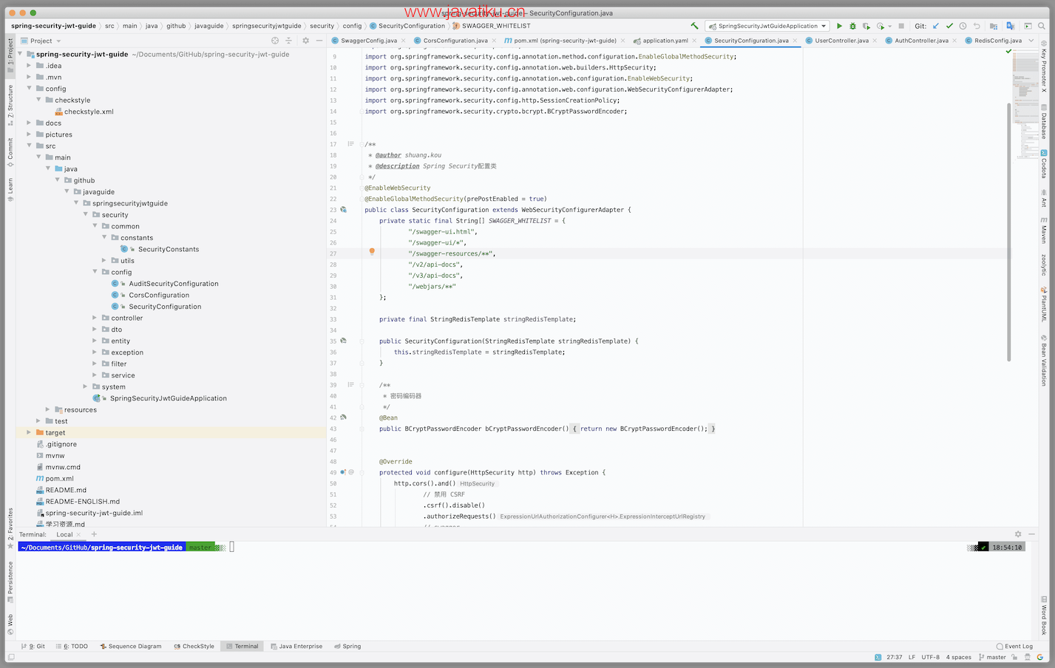Toggle the Commit tool window button

(10, 151)
